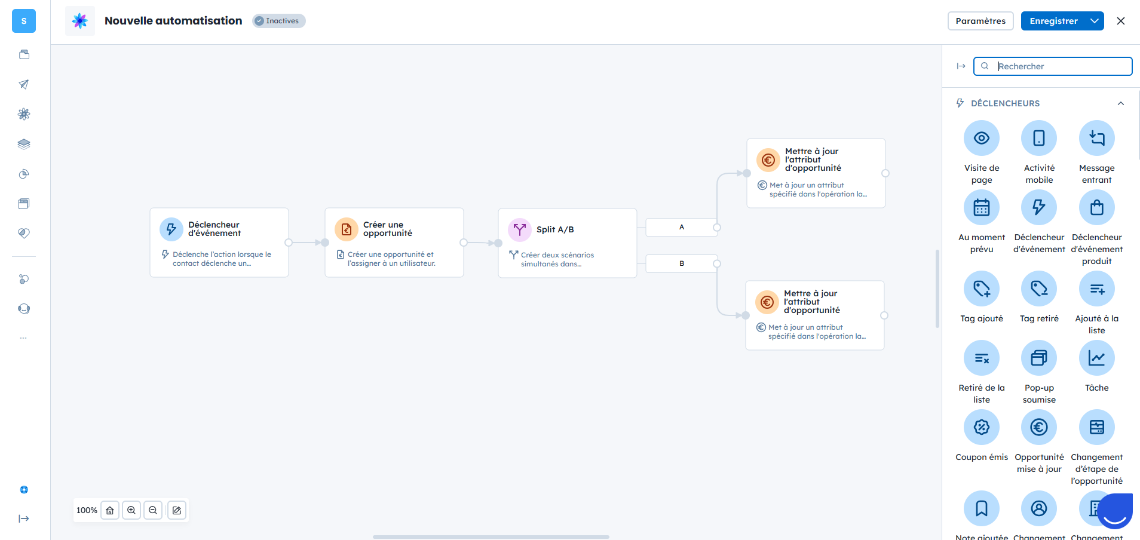
Task: Select the Coupon émis trigger icon
Action: click(981, 427)
